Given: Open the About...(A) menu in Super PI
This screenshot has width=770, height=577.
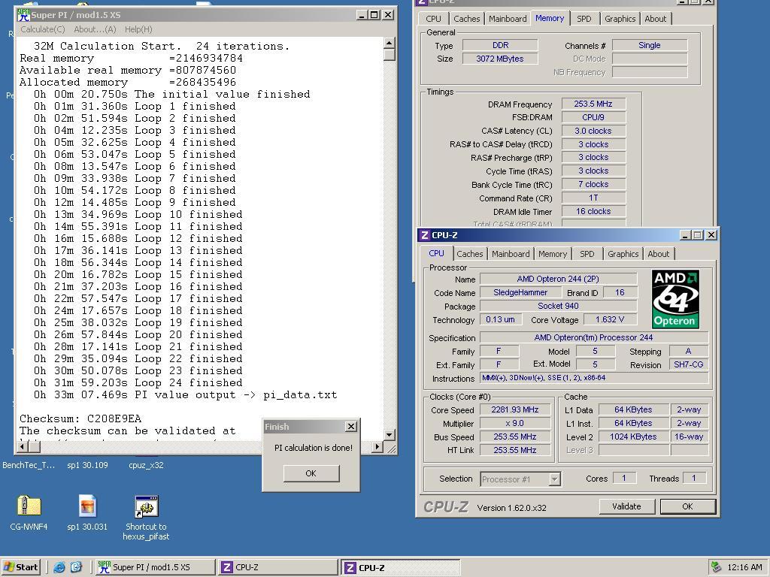Looking at the screenshot, I should [x=95, y=29].
